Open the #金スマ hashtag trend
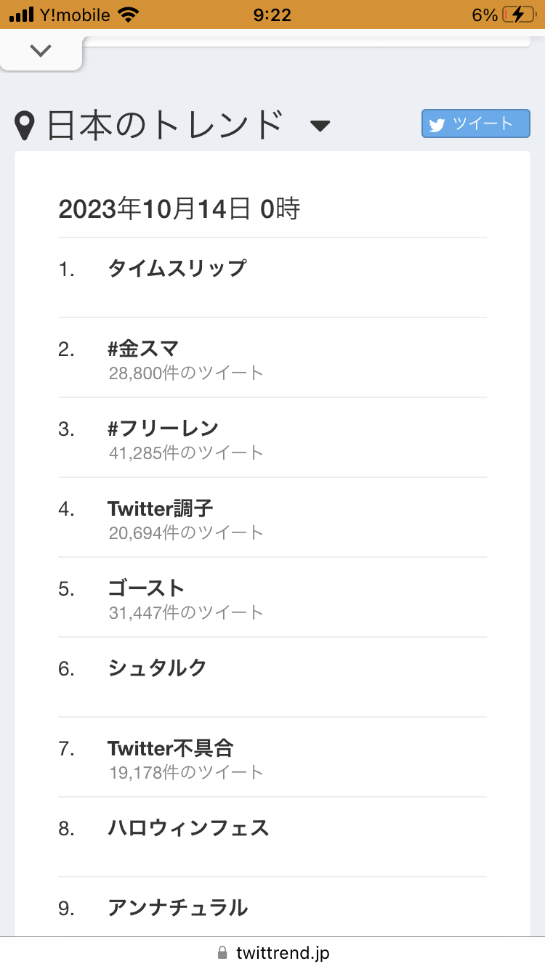Screen dimensions: 545x969 [x=143, y=349]
